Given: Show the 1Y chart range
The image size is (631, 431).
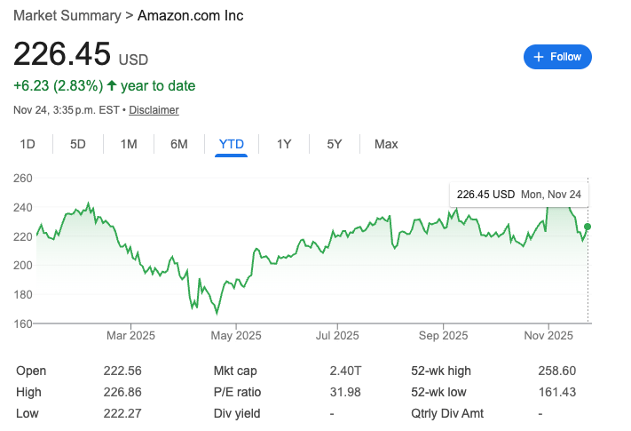Looking at the screenshot, I should click(284, 144).
